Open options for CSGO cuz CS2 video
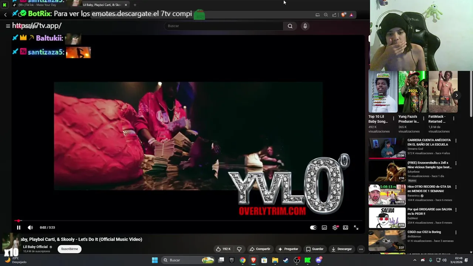The image size is (473, 266). [x=456, y=232]
